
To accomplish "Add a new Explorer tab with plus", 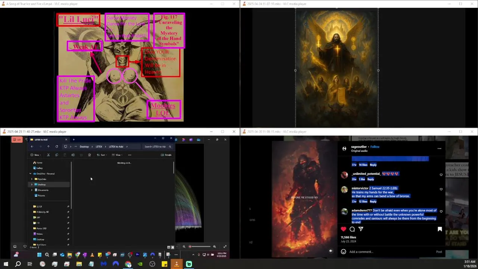I will coord(74,140).
